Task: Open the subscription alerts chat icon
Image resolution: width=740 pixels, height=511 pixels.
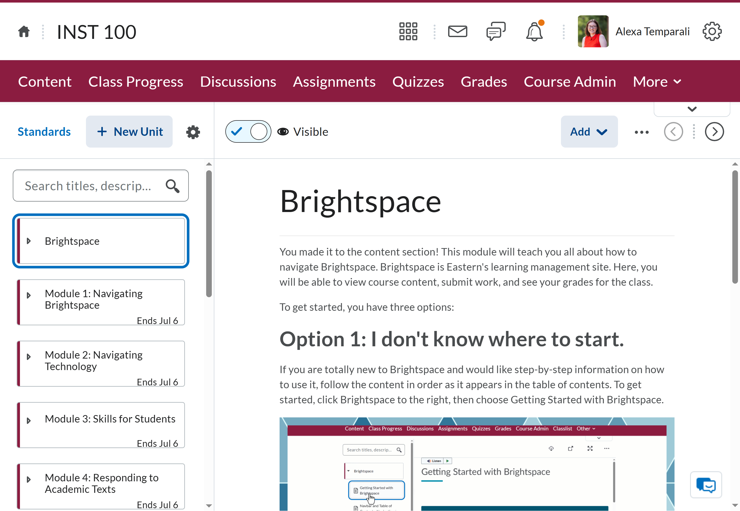Action: pyautogui.click(x=496, y=31)
